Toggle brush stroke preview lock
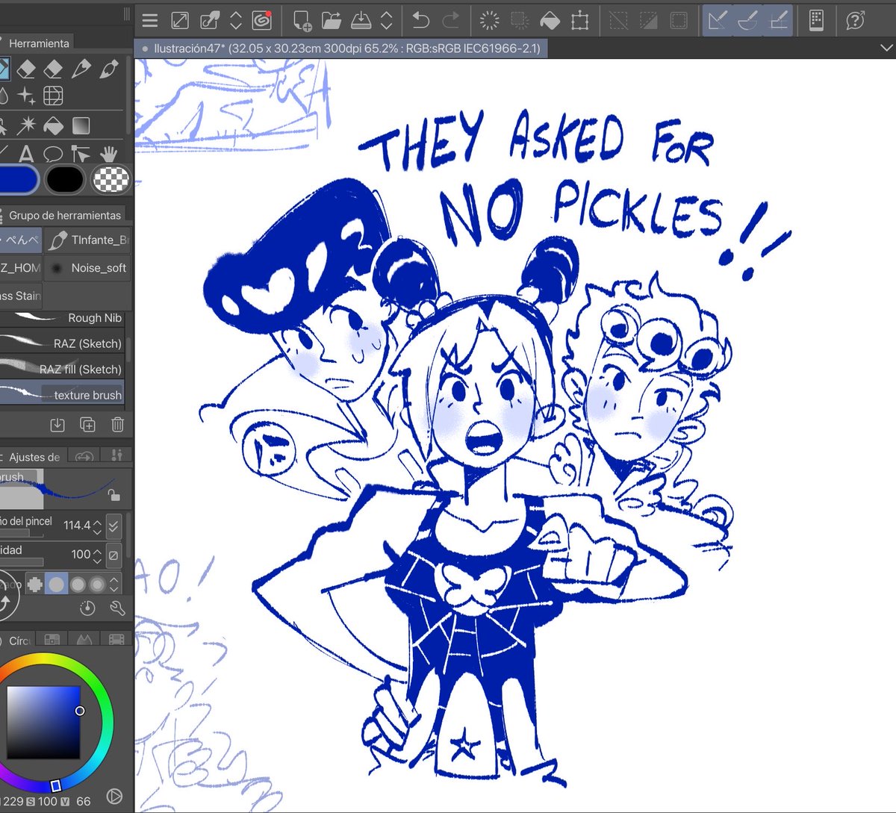896x813 pixels. (113, 495)
